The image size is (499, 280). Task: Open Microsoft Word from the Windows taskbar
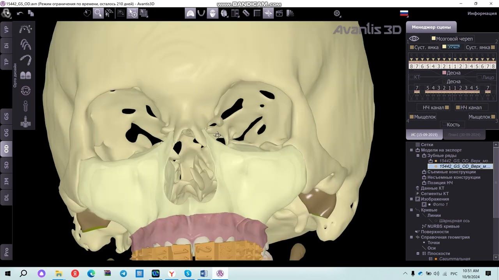tap(204, 274)
